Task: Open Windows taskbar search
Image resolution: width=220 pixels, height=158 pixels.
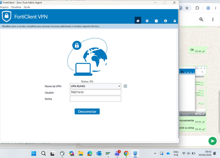Action: pos(43,153)
